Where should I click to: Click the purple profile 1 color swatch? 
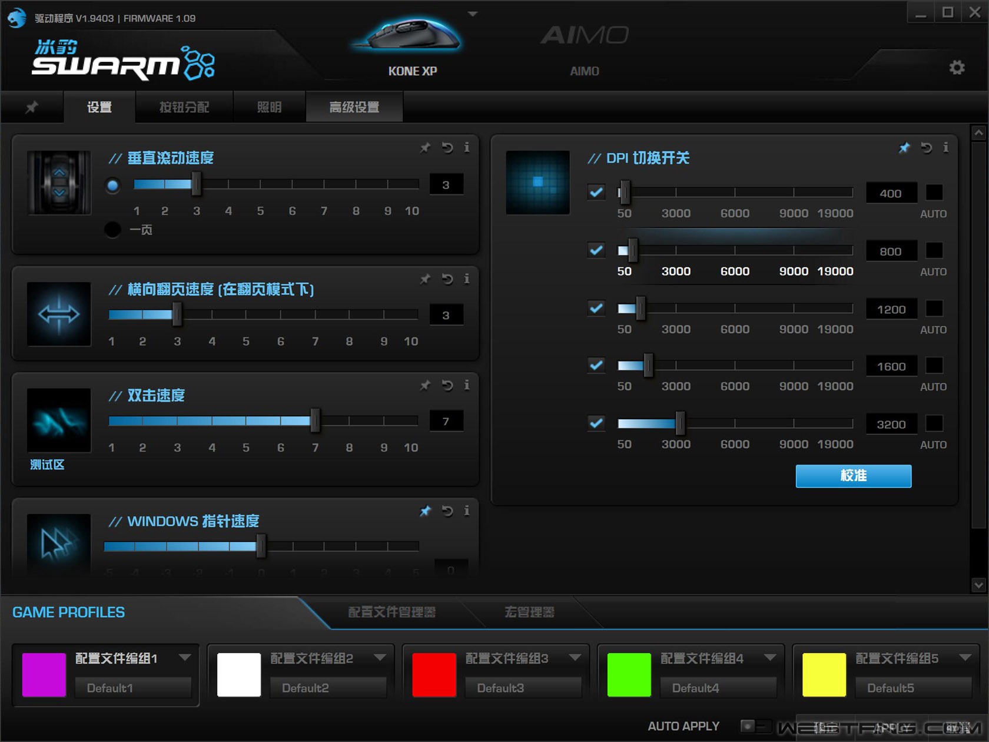(44, 675)
